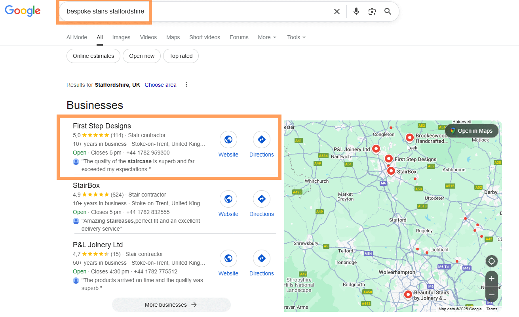
Task: Toggle the Online estimates filter chip
Action: coord(93,56)
